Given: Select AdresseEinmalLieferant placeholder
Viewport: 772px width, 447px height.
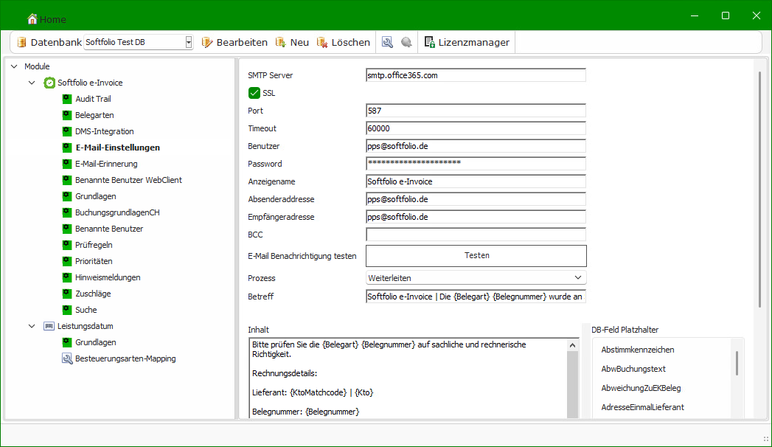Looking at the screenshot, I should (x=642, y=407).
